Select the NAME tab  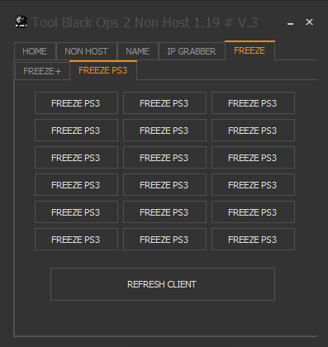138,51
